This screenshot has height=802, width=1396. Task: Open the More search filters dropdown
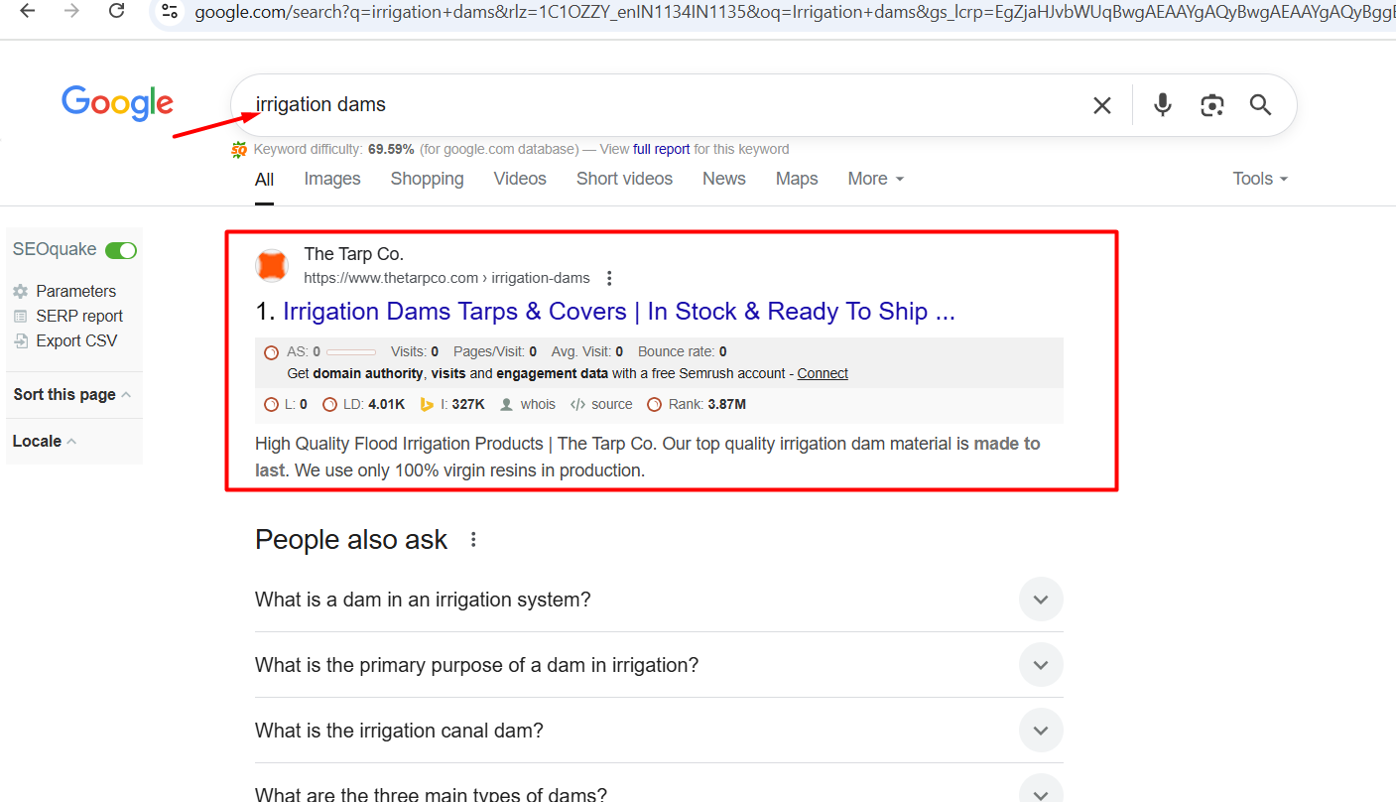click(875, 179)
